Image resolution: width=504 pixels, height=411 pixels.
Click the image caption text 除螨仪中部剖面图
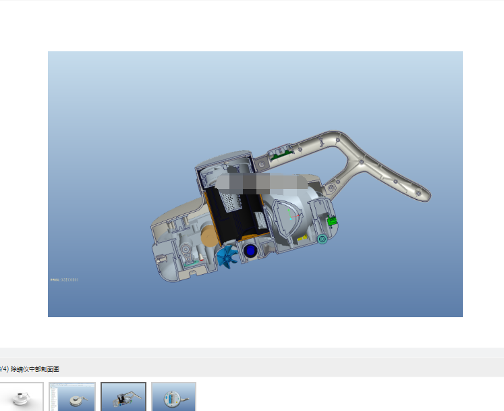point(35,369)
